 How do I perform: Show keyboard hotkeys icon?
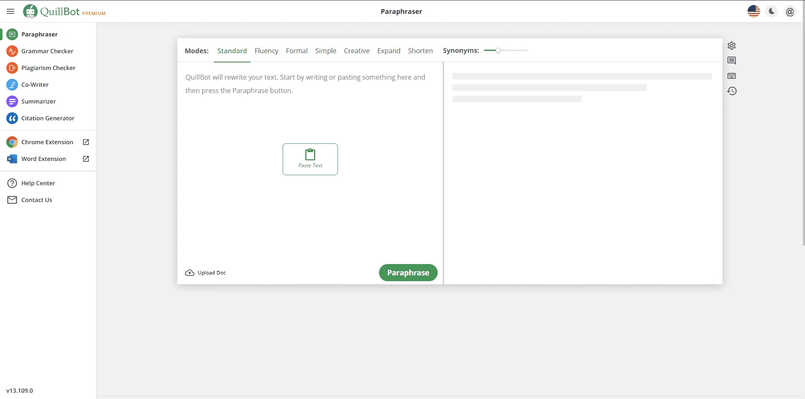[732, 76]
